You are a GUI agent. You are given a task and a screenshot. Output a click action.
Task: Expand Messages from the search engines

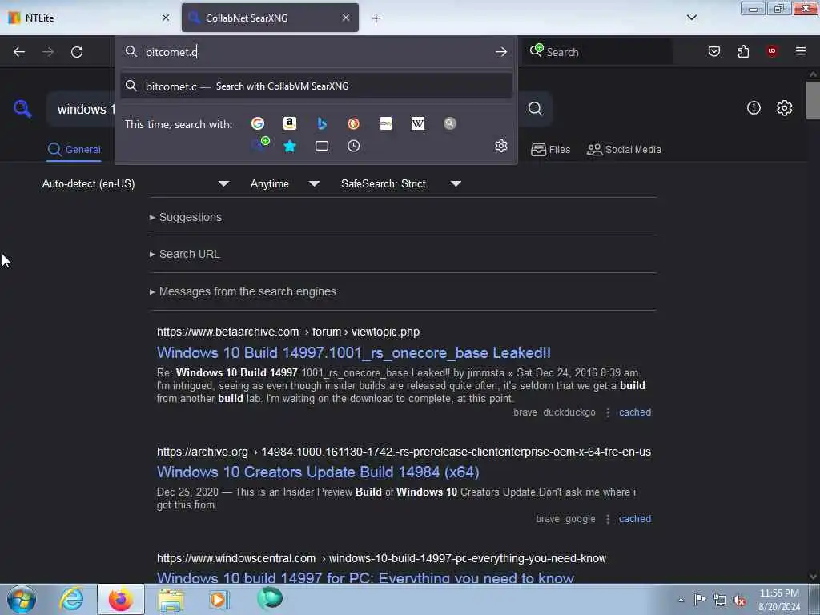pos(243,291)
